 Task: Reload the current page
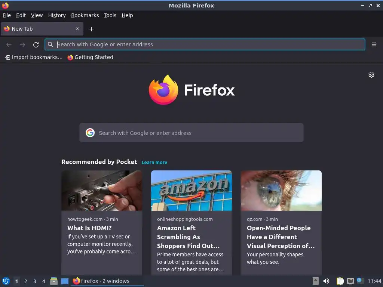36,45
